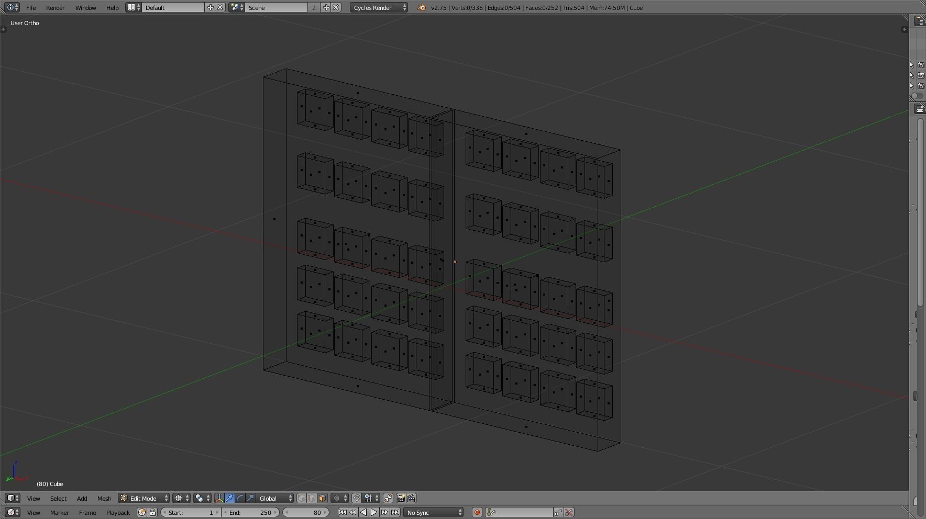Open the Playback menu
The height and width of the screenshot is (519, 926).
tap(118, 513)
